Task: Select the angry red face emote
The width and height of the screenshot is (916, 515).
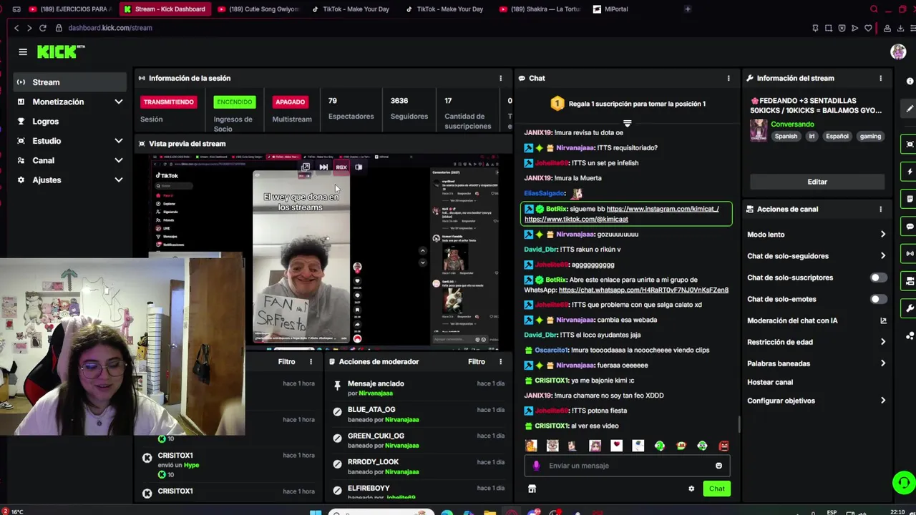Action: click(723, 446)
